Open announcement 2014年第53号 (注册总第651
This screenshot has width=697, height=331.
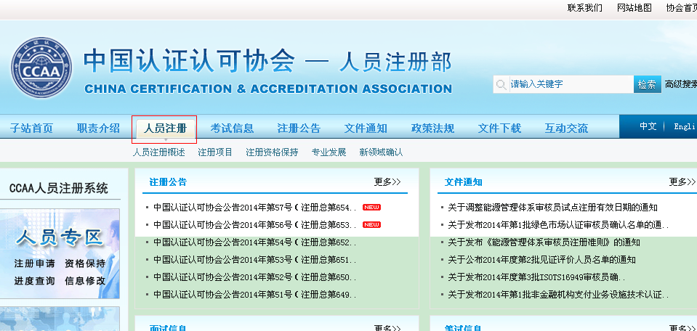click(x=254, y=260)
